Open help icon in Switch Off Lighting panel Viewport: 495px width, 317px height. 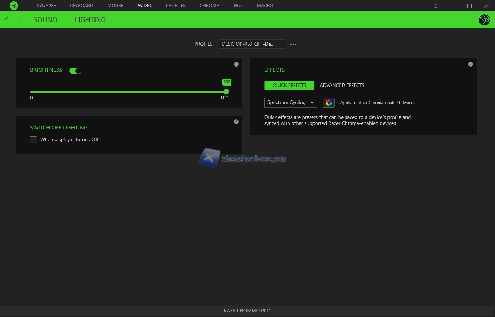pyautogui.click(x=236, y=122)
